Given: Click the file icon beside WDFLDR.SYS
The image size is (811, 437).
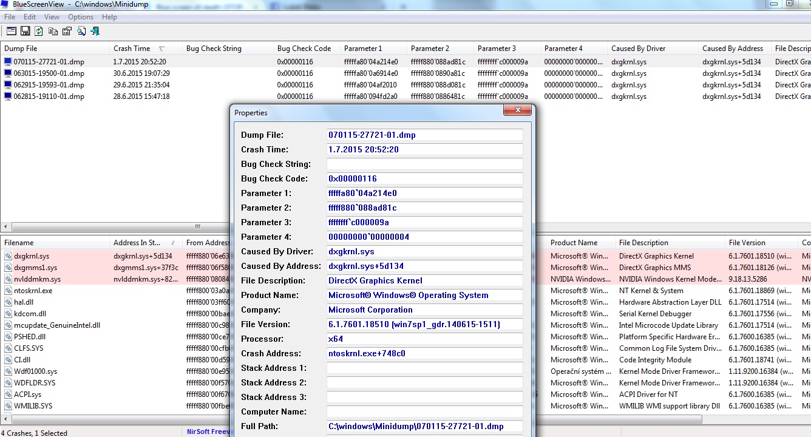Looking at the screenshot, I should pyautogui.click(x=8, y=383).
